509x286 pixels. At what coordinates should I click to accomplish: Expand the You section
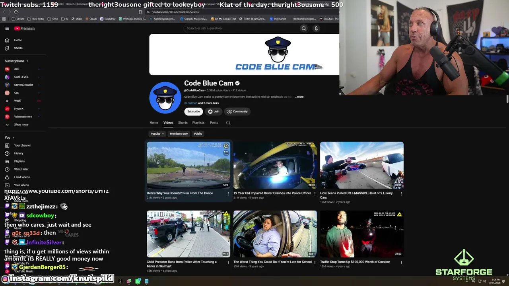9,137
